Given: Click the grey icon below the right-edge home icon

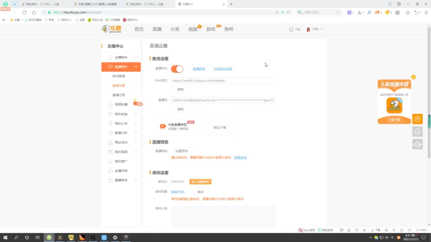Looking at the screenshot, I should [417, 144].
